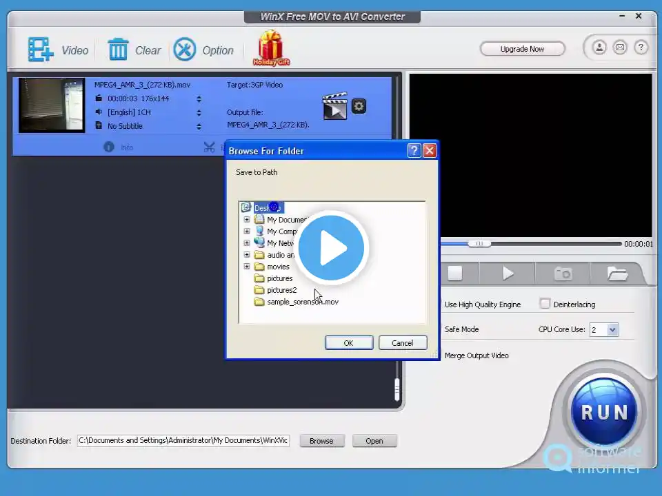Click the Add Video icon
The image size is (662, 496).
click(41, 50)
